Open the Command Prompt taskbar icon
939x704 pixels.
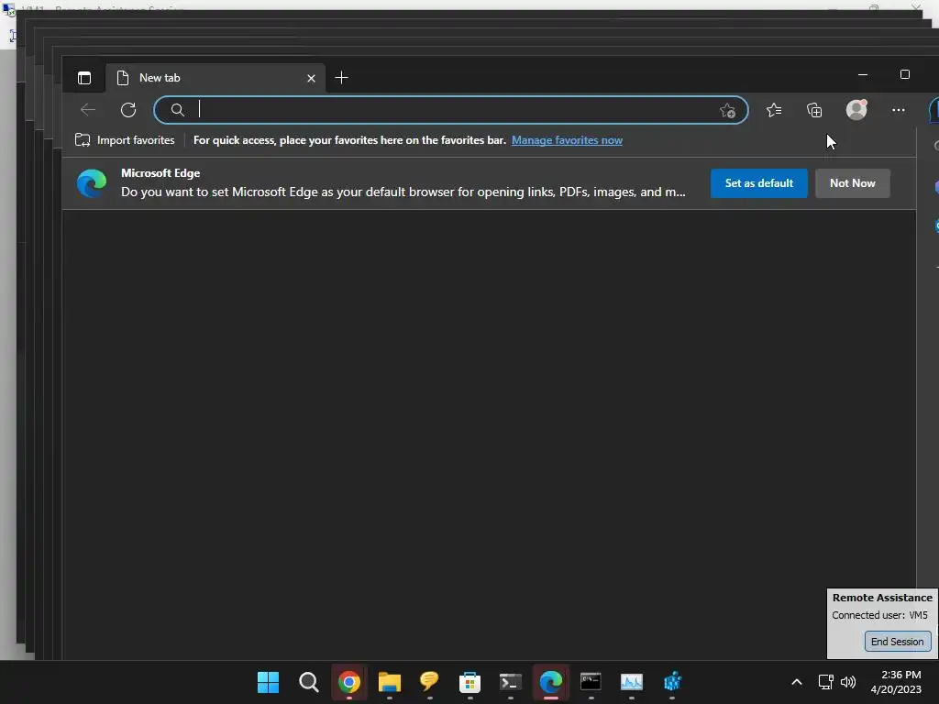[x=591, y=682]
